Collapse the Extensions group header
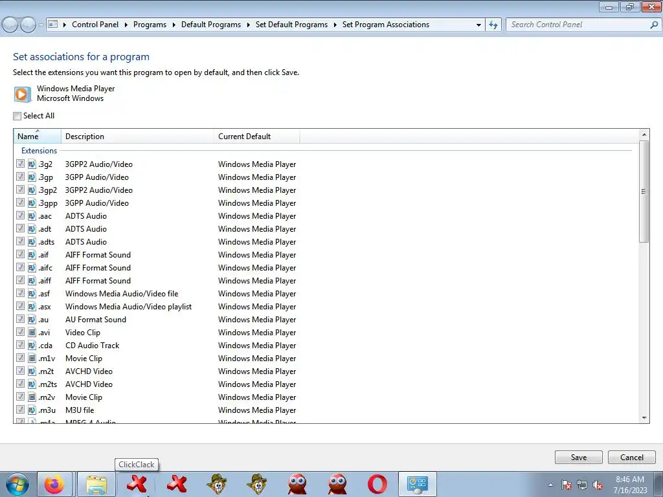 pos(39,151)
